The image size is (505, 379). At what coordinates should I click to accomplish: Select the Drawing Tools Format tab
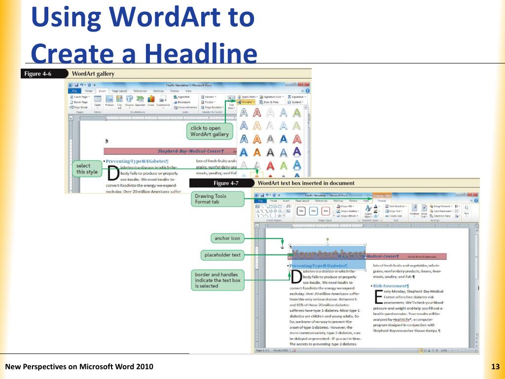[x=382, y=200]
